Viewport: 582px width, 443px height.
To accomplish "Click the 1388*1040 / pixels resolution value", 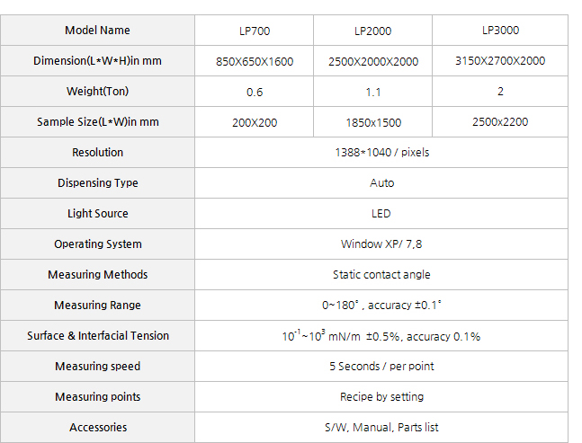I will coord(381,153).
